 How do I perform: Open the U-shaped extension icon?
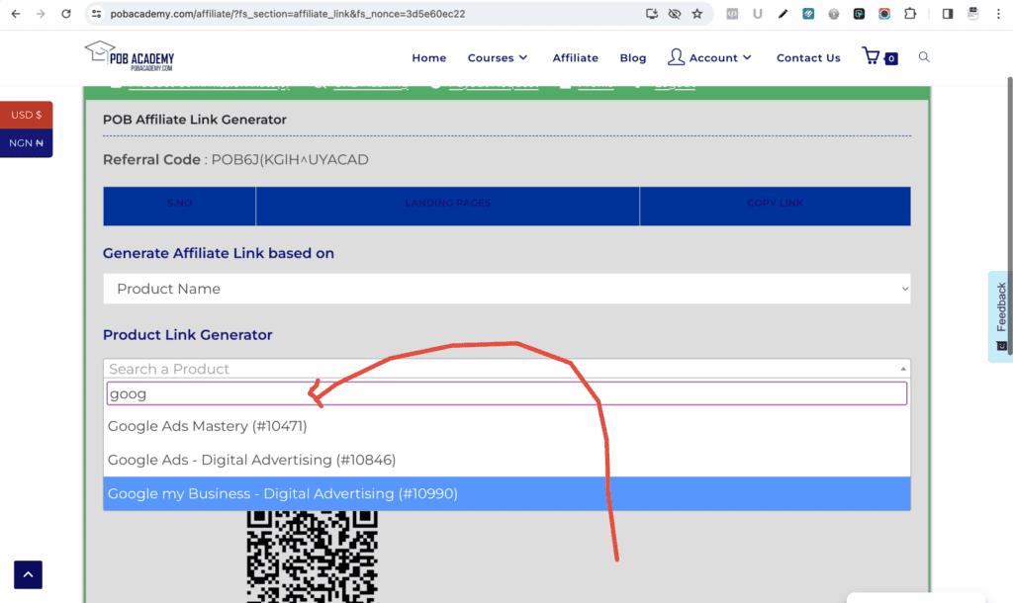coord(757,14)
